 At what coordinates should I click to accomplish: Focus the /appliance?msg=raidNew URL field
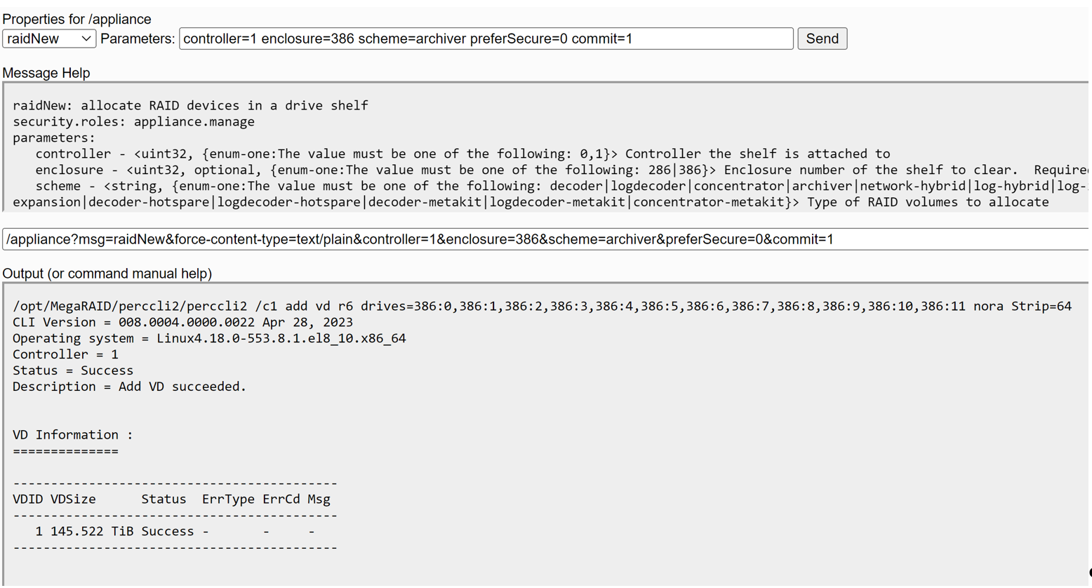click(545, 239)
